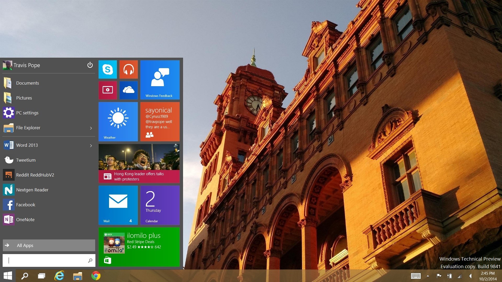Launch Google Chrome from taskbar
The image size is (502, 282).
click(x=96, y=276)
